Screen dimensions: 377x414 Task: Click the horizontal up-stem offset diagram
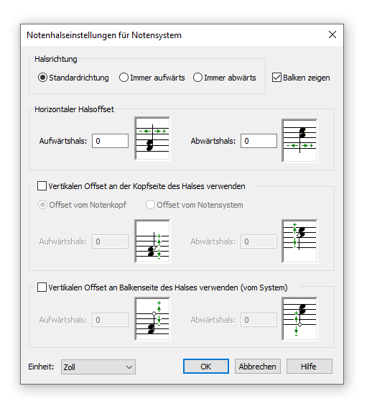[152, 138]
